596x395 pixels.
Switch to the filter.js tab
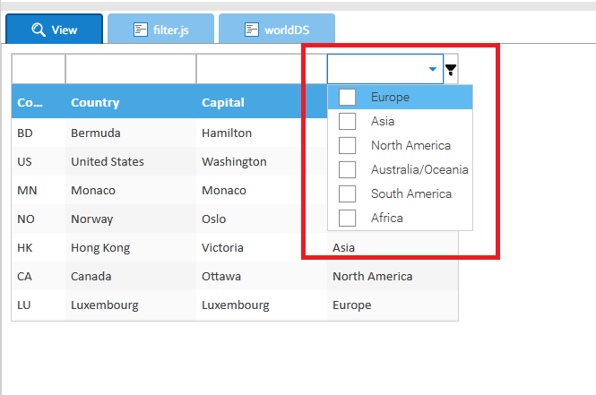click(x=161, y=30)
